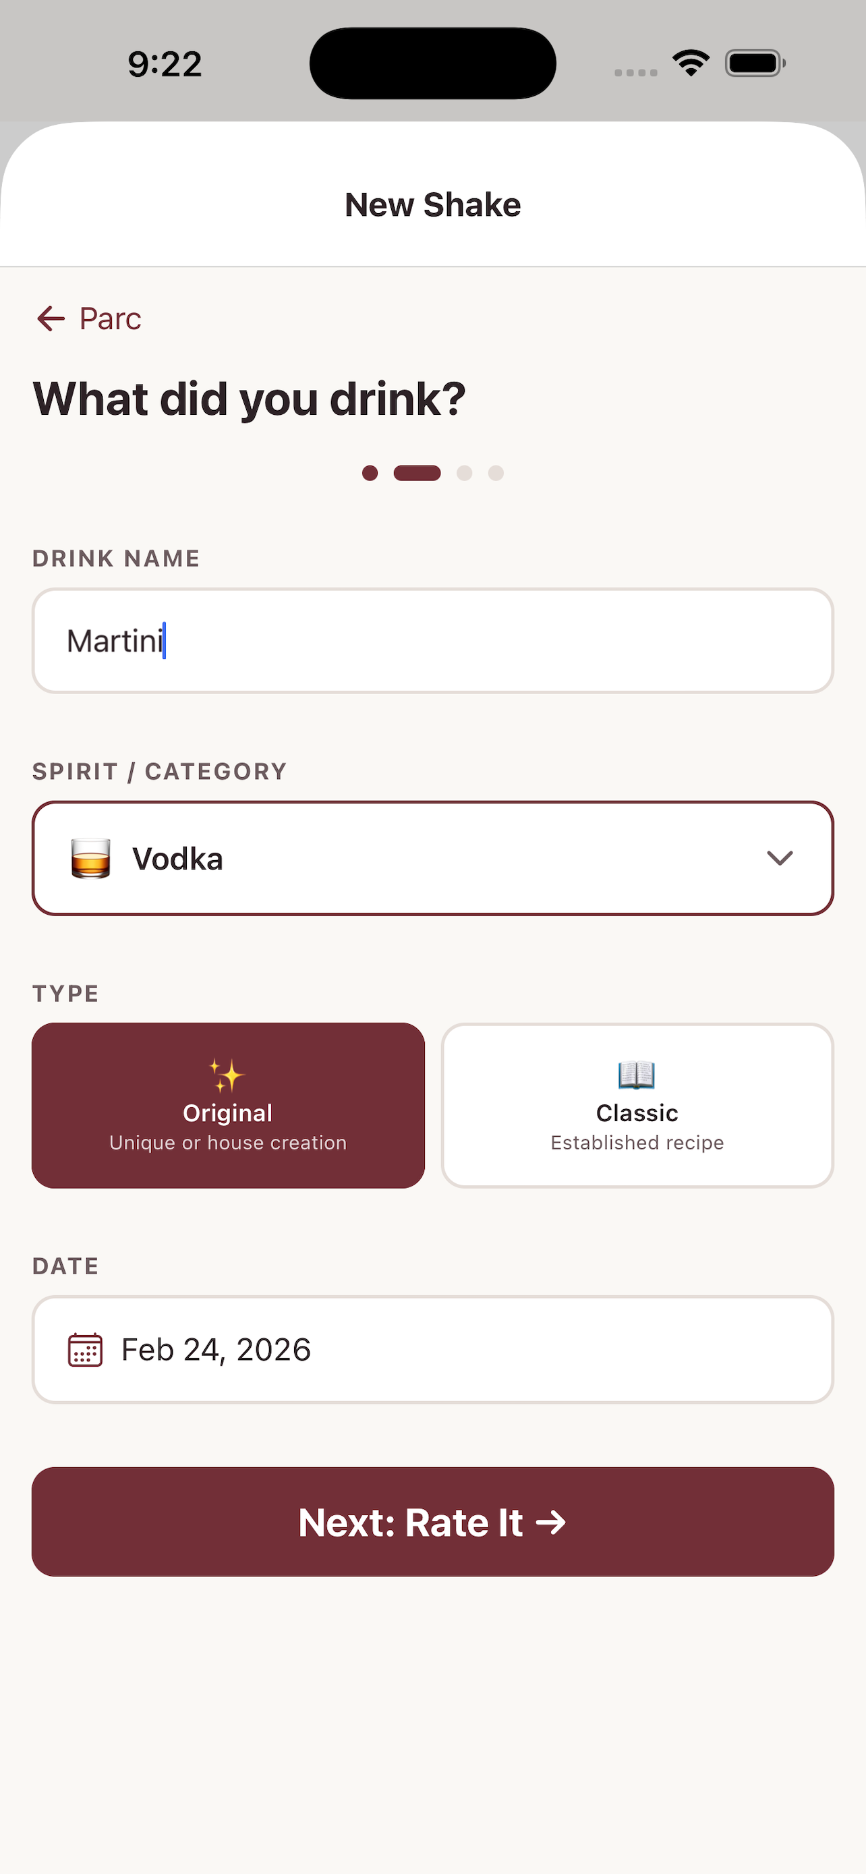866x1874 pixels.
Task: Tap the last progress indicator dot
Action: [x=496, y=474]
